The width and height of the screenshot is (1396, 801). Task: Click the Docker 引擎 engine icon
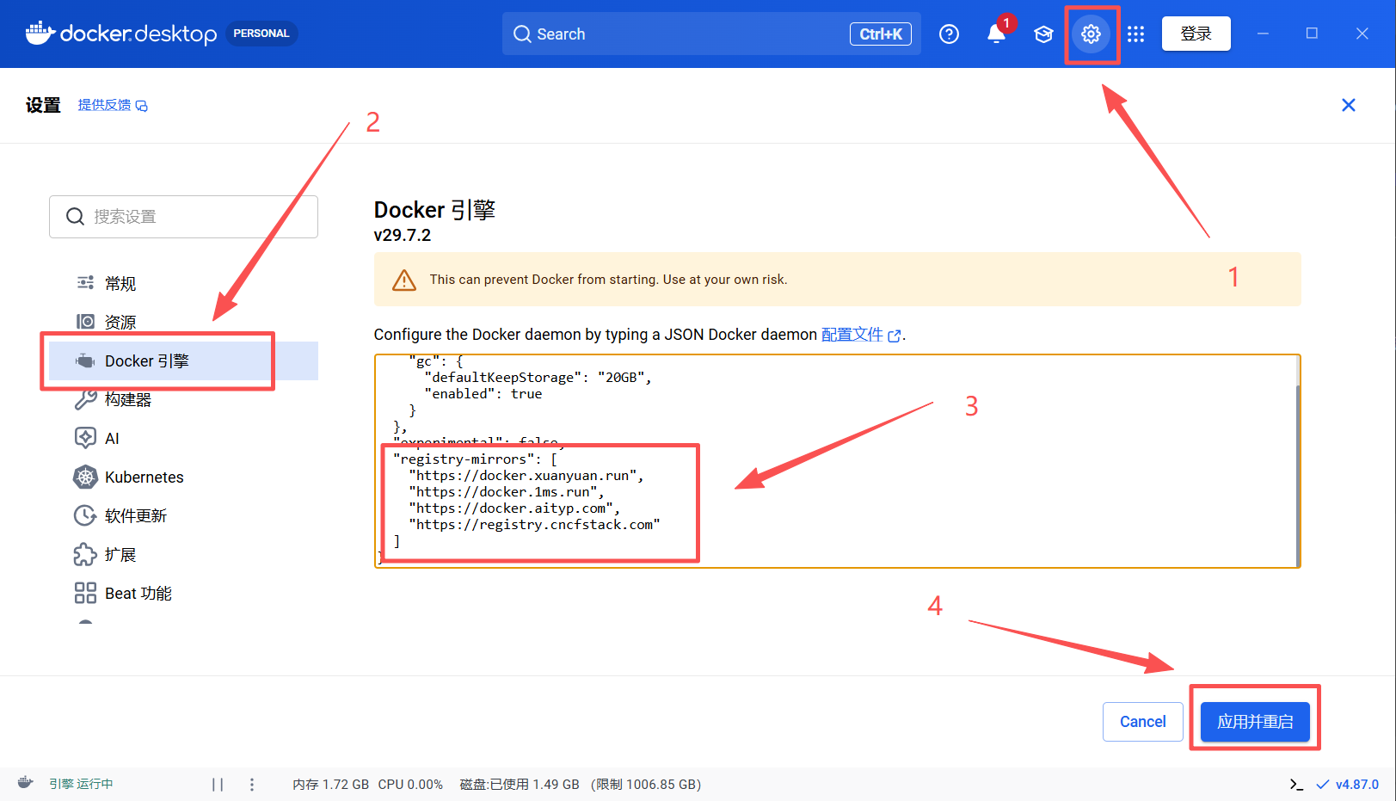[x=85, y=360]
